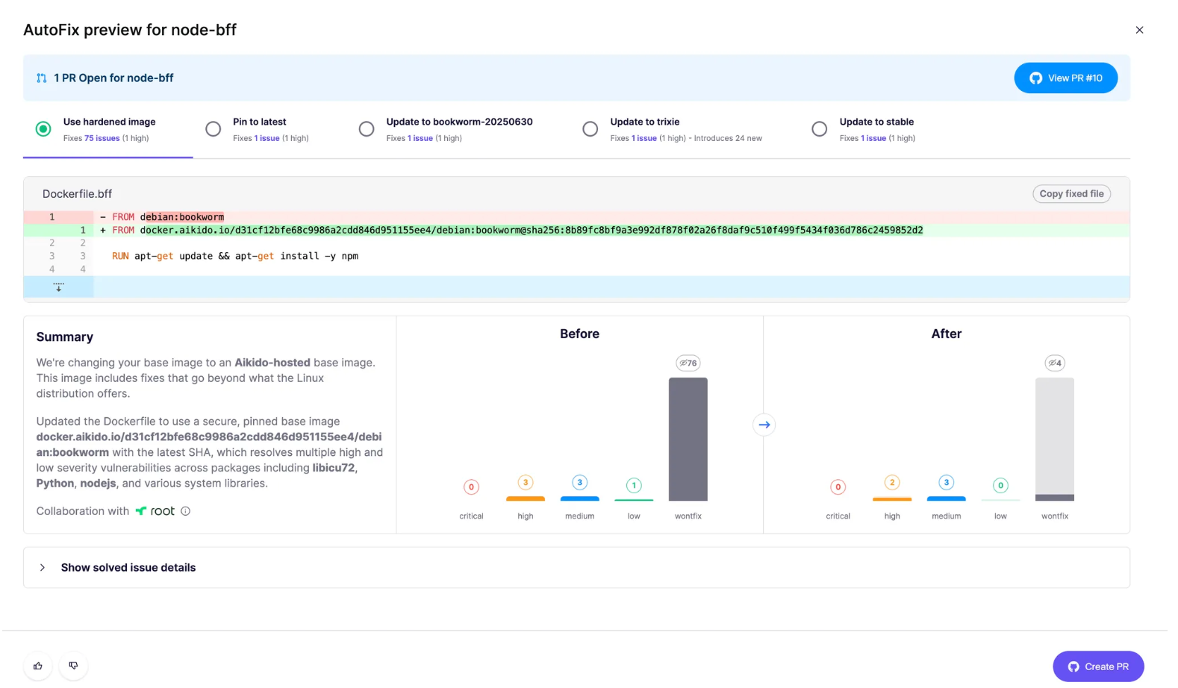Close the AutoFix preview dialog
The height and width of the screenshot is (688, 1178).
[x=1139, y=30]
